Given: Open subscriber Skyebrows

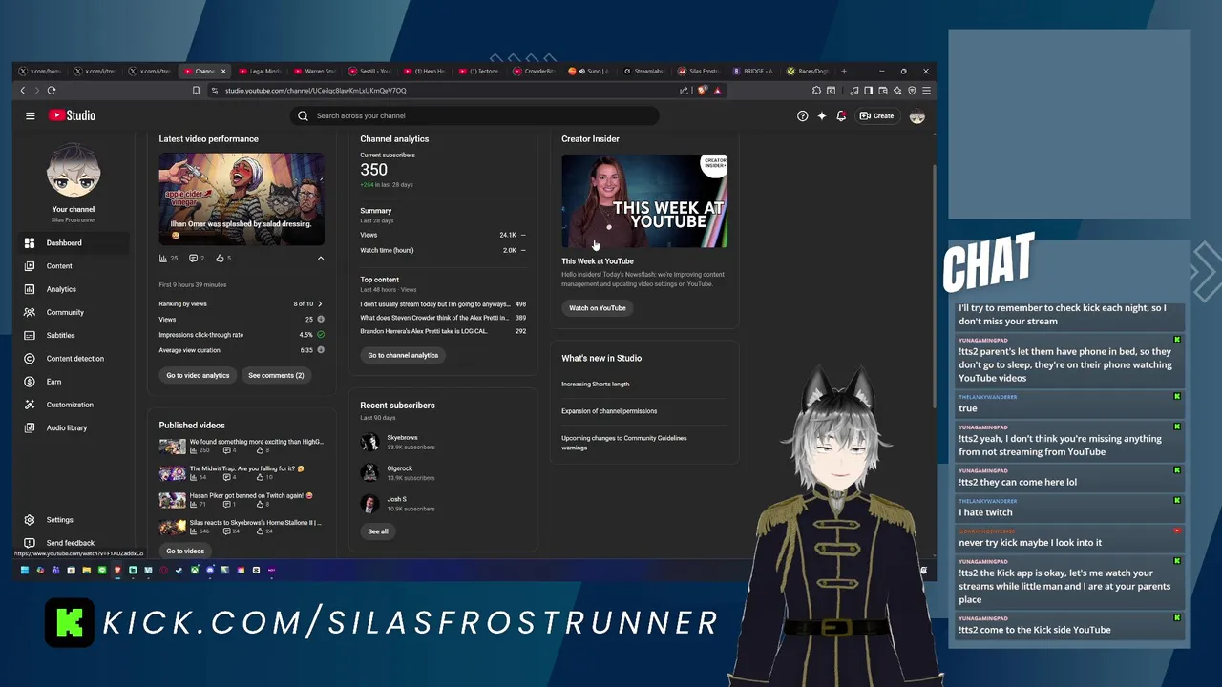Looking at the screenshot, I should coord(402,438).
